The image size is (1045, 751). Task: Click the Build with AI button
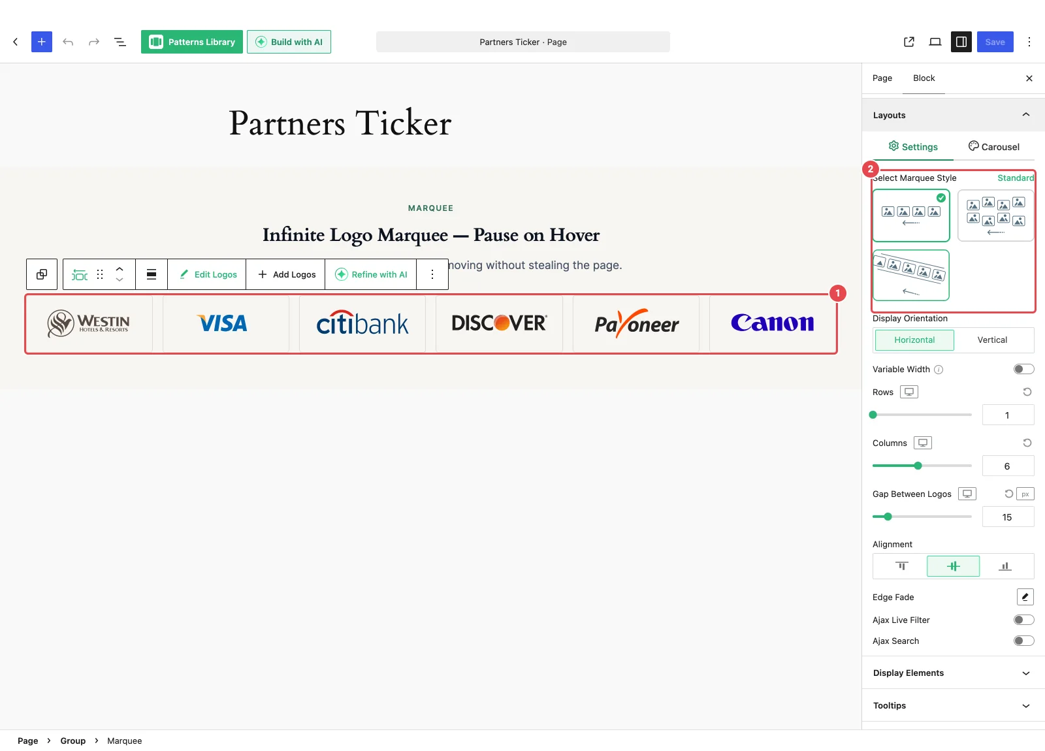pos(289,42)
